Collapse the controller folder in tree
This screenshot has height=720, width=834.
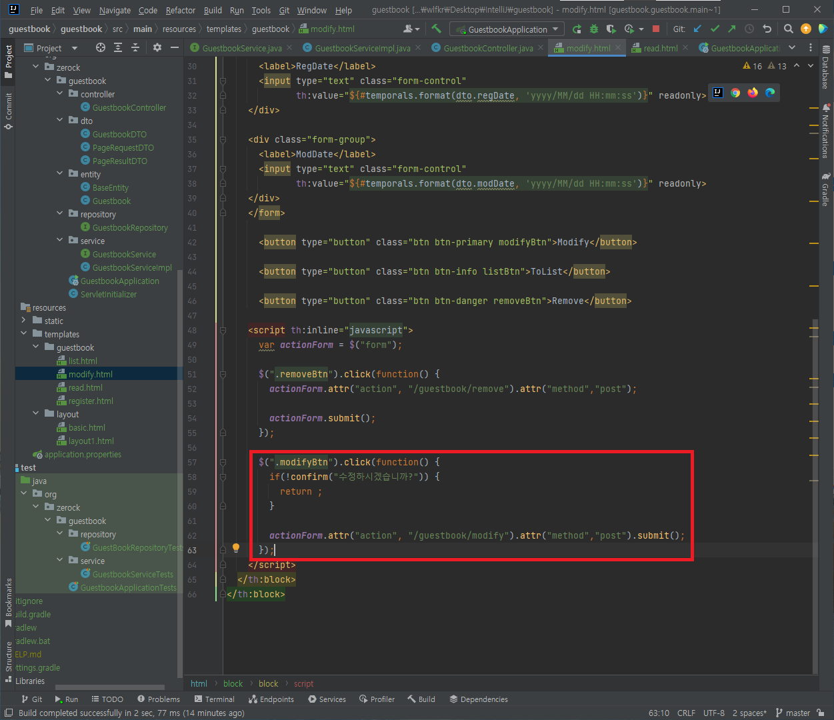click(x=60, y=94)
